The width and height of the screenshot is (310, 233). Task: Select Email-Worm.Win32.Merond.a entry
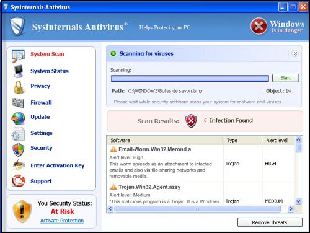tap(155, 149)
